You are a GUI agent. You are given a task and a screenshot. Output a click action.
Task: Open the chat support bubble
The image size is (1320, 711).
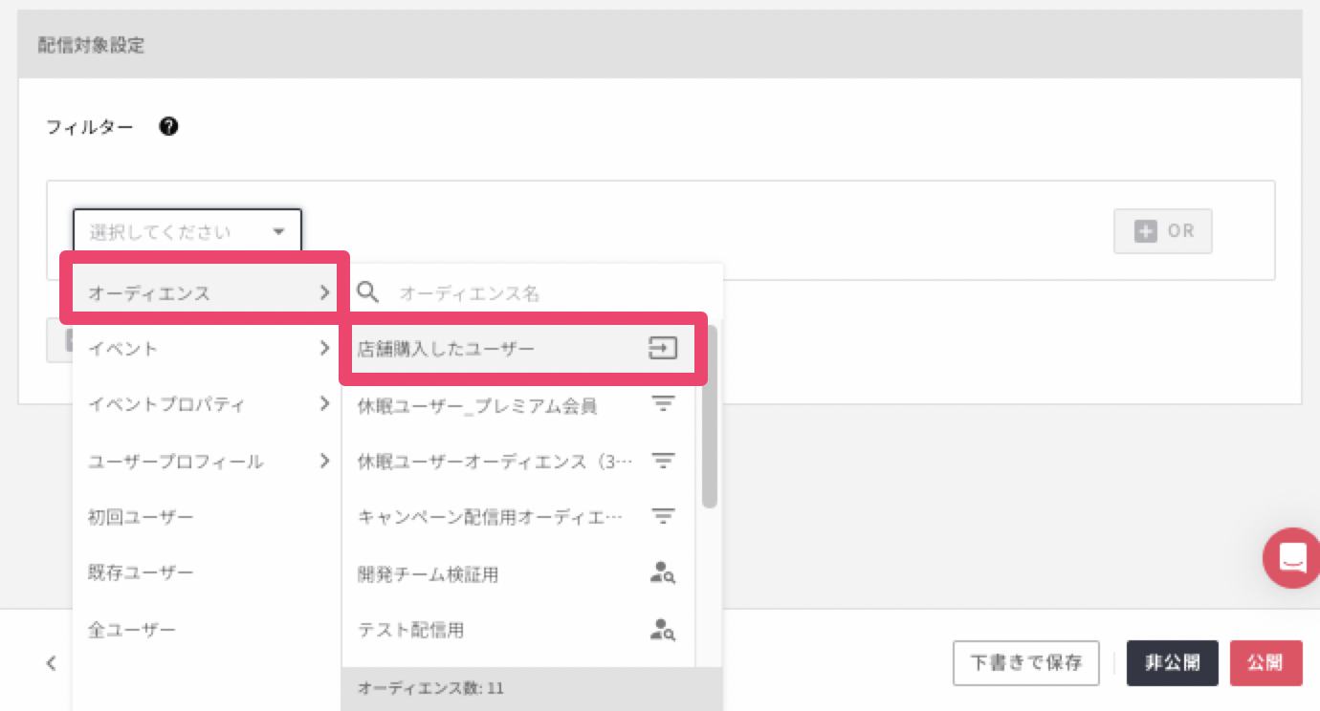coord(1291,557)
